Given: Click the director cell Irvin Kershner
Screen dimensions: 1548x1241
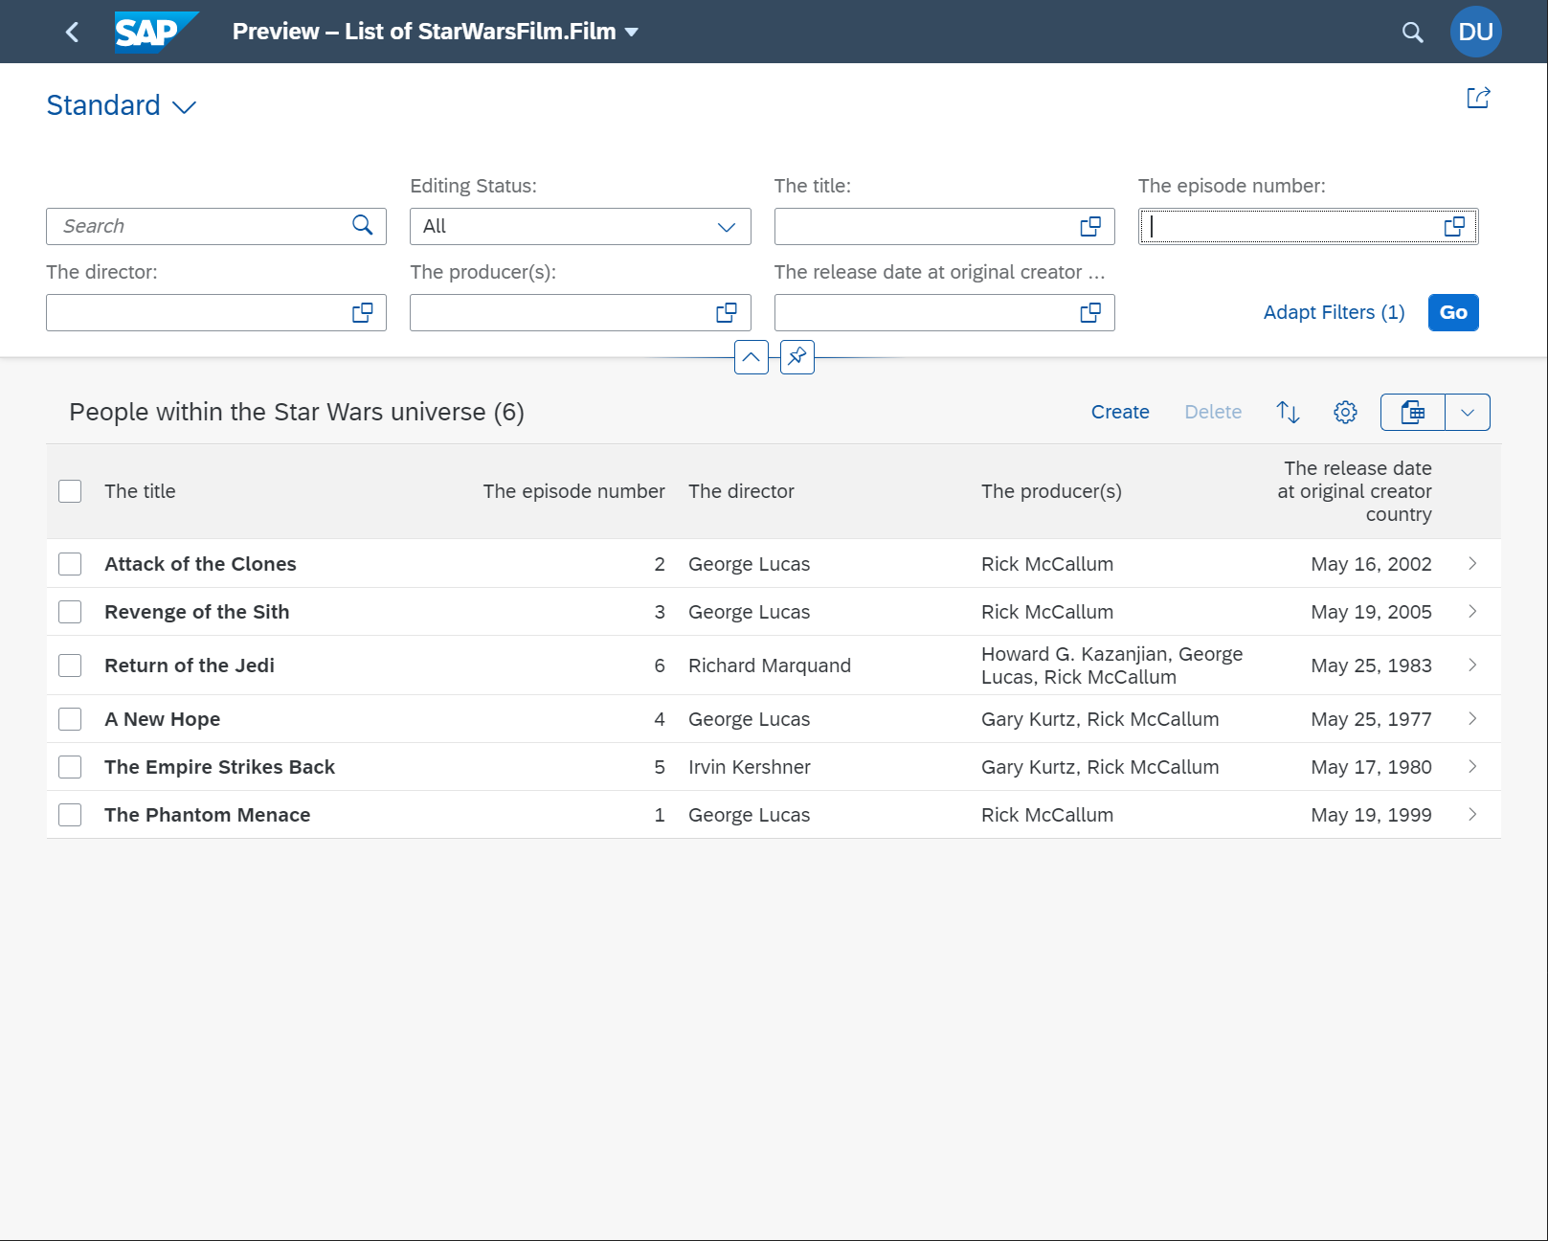Looking at the screenshot, I should 750,767.
